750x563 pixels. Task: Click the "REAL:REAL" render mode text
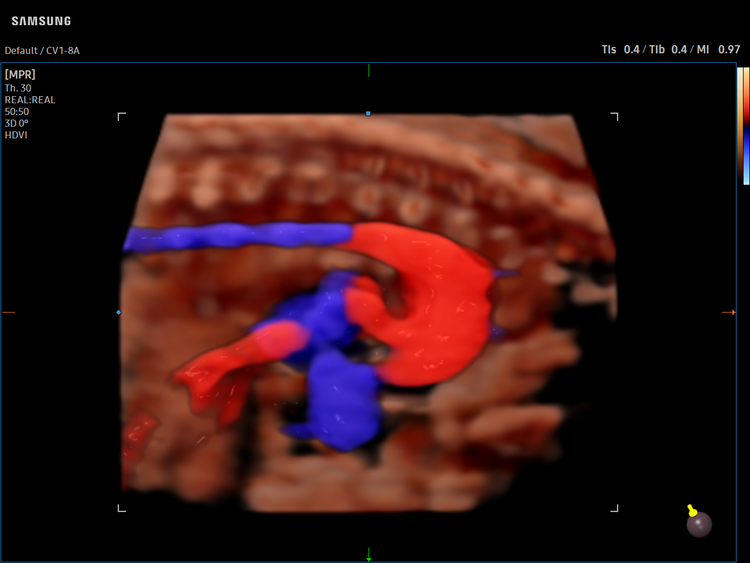(30, 100)
